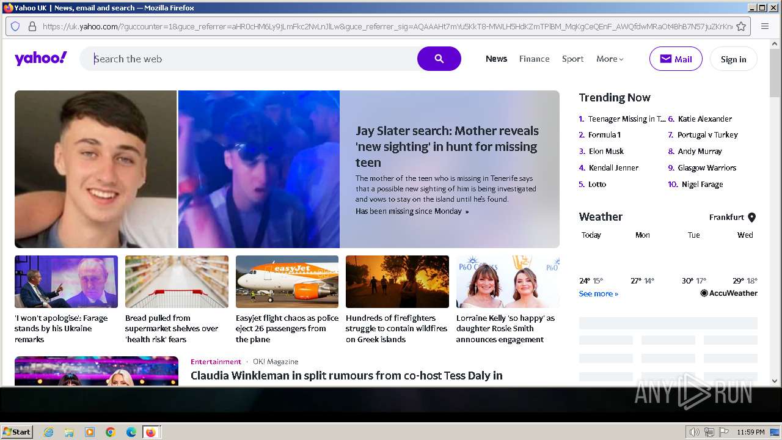Click the Yahoo logo

(40, 59)
